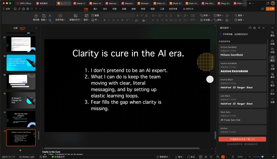Open the 动画 Animation ribbon tab

pos(124,9)
